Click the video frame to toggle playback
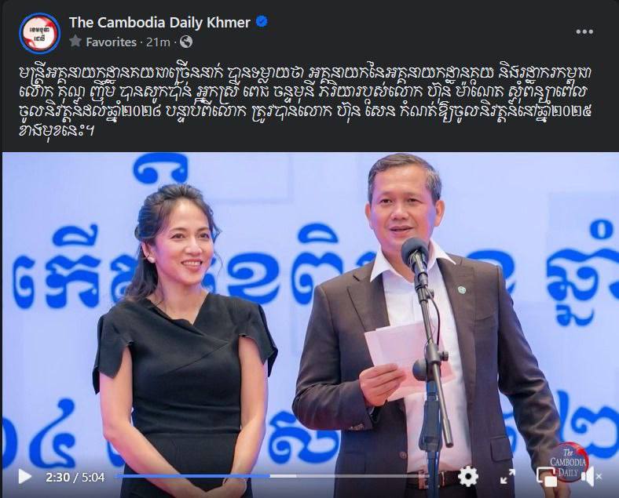The width and height of the screenshot is (619, 498). pos(309,307)
